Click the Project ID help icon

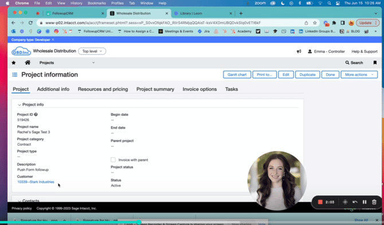36,114
